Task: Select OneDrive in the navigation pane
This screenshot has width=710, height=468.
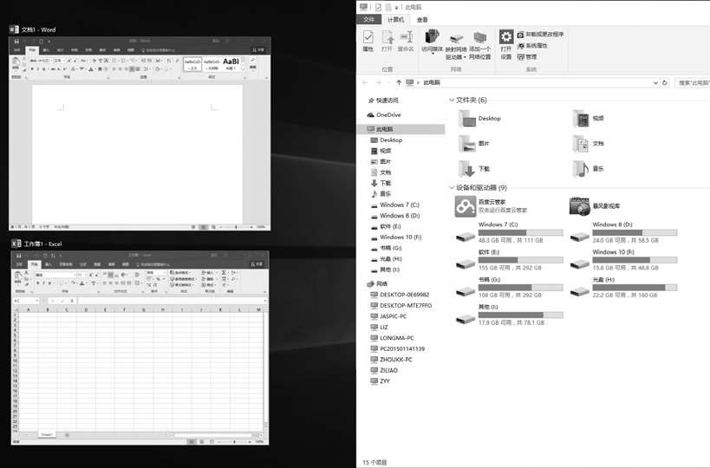Action: point(388,114)
